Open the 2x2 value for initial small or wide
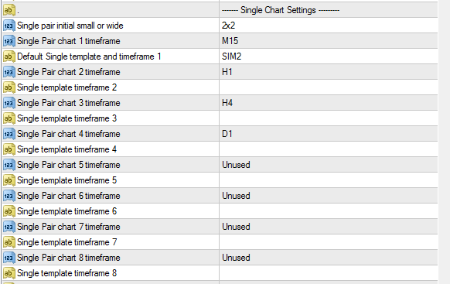This screenshot has height=284, width=450. tap(329, 26)
